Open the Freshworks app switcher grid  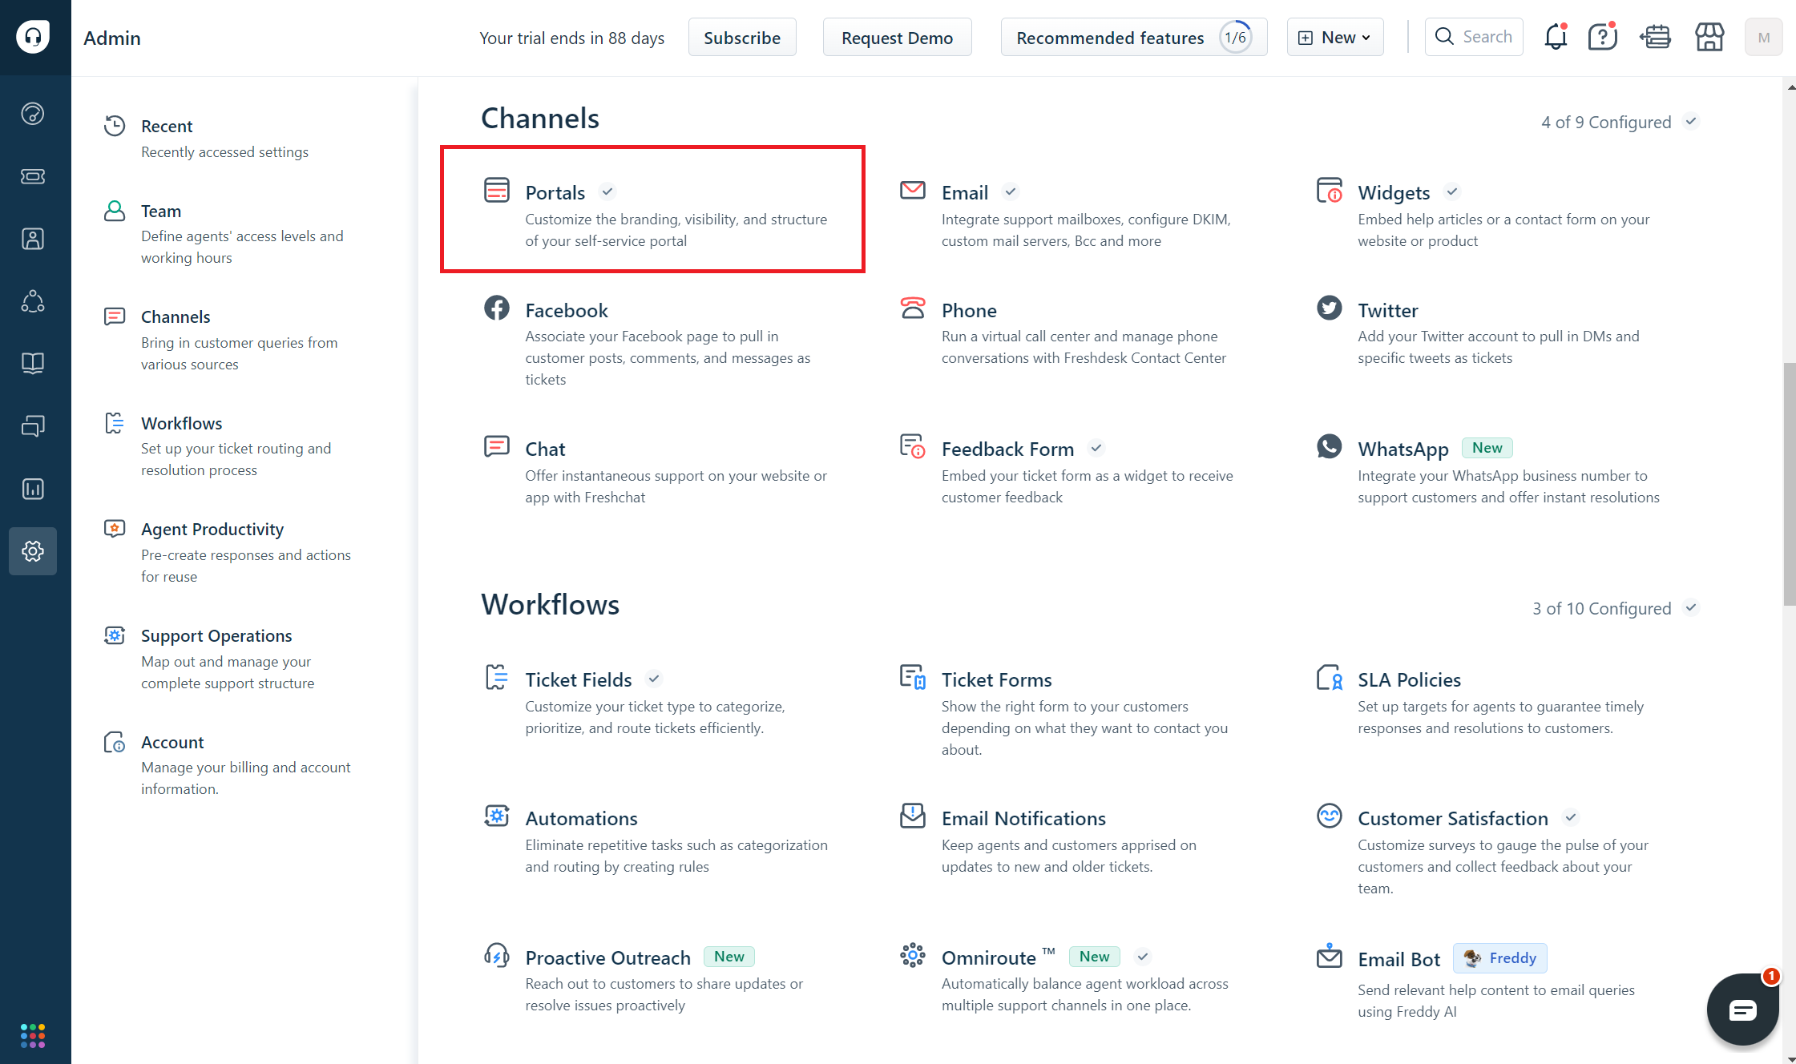(33, 1035)
